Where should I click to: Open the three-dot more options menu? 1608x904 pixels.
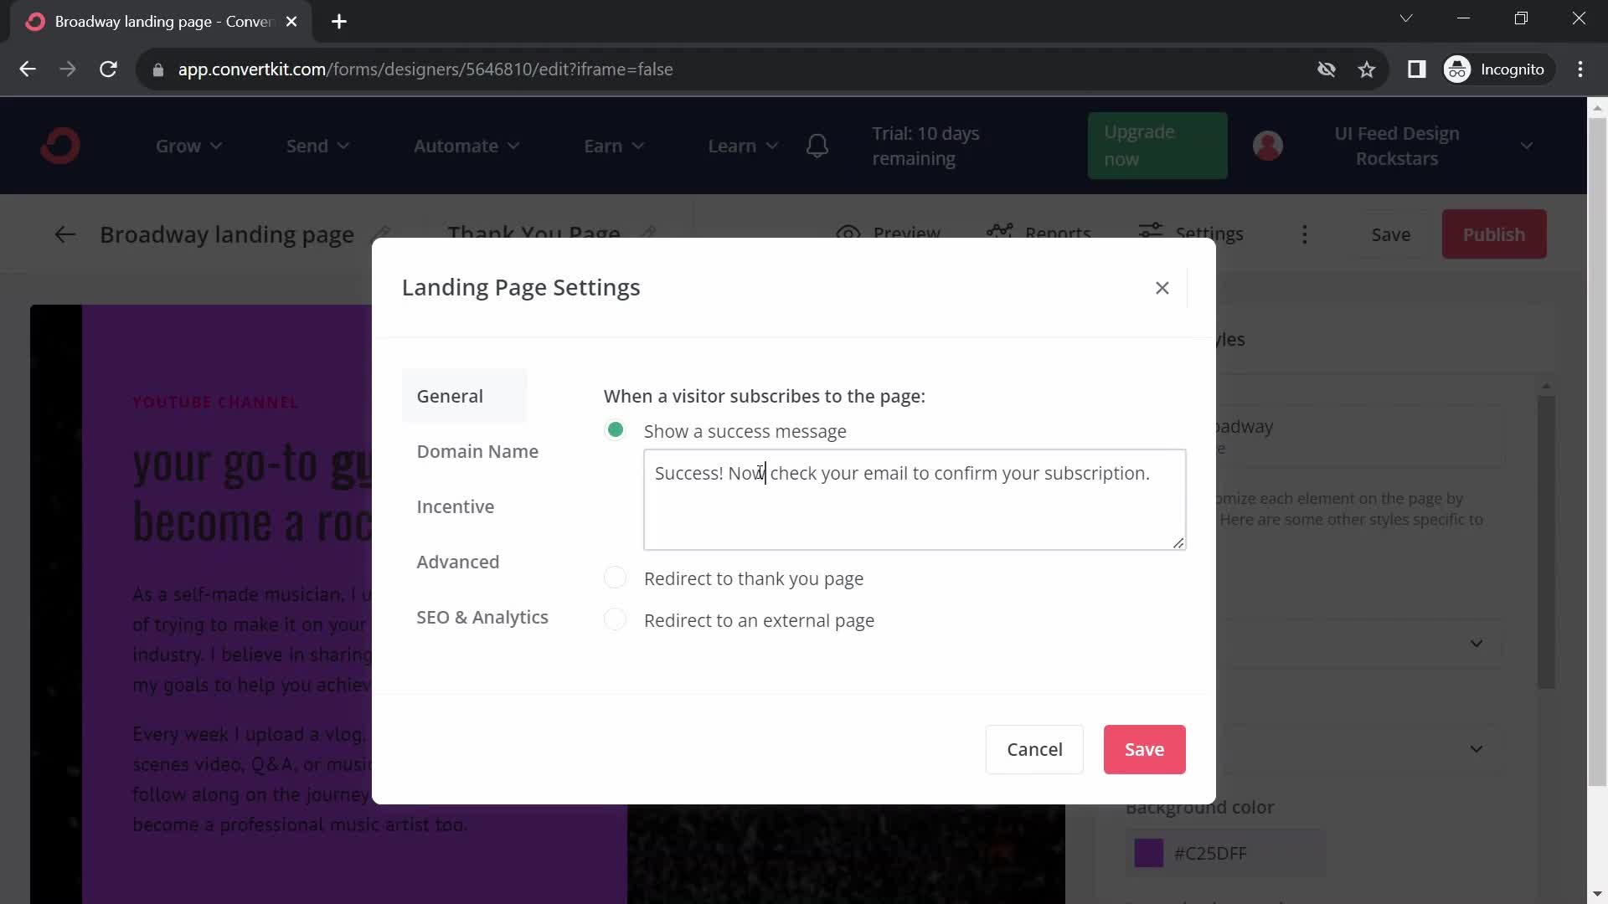point(1304,234)
